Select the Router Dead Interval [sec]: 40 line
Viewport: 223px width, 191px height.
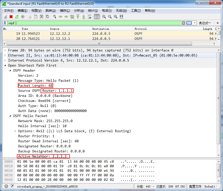(48, 141)
